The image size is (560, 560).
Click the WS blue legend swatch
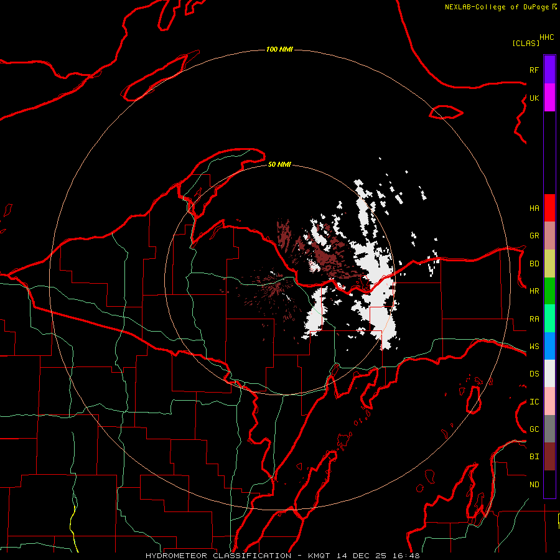(x=549, y=346)
